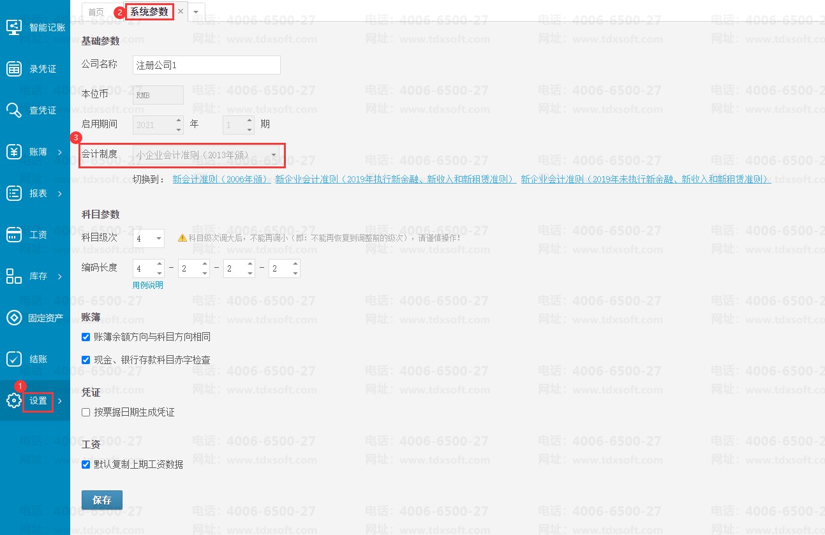This screenshot has width=825, height=535.
Task: Click the 结账 closing checkmark icon
Action: point(14,359)
